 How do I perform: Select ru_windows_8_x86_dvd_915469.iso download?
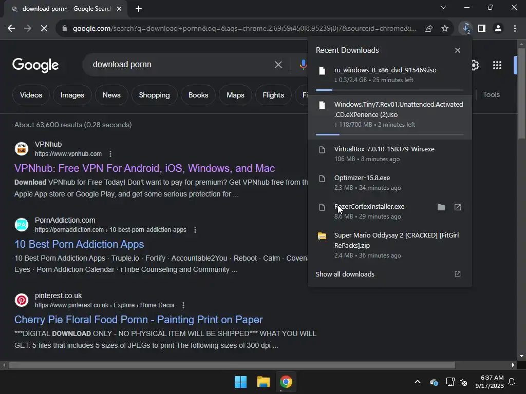(389, 75)
